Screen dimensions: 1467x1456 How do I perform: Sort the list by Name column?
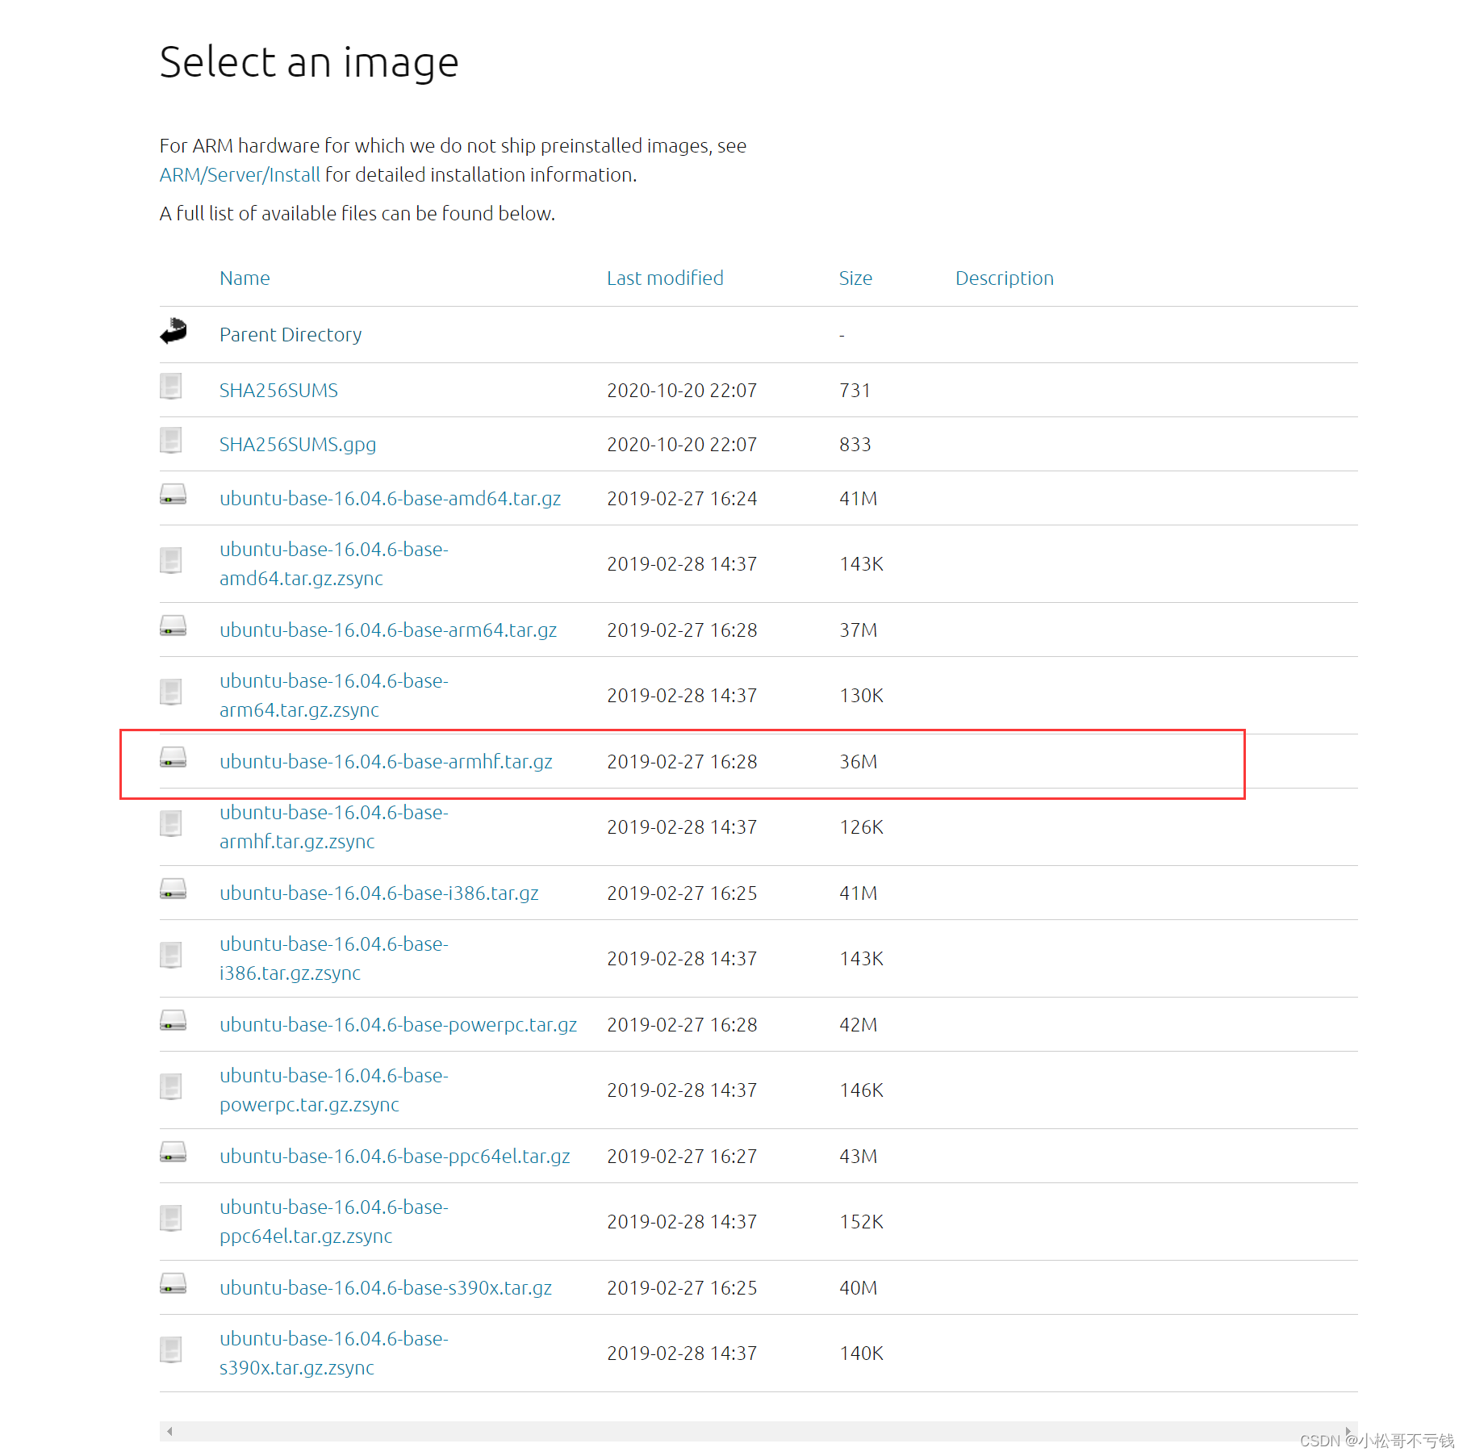[x=245, y=278]
